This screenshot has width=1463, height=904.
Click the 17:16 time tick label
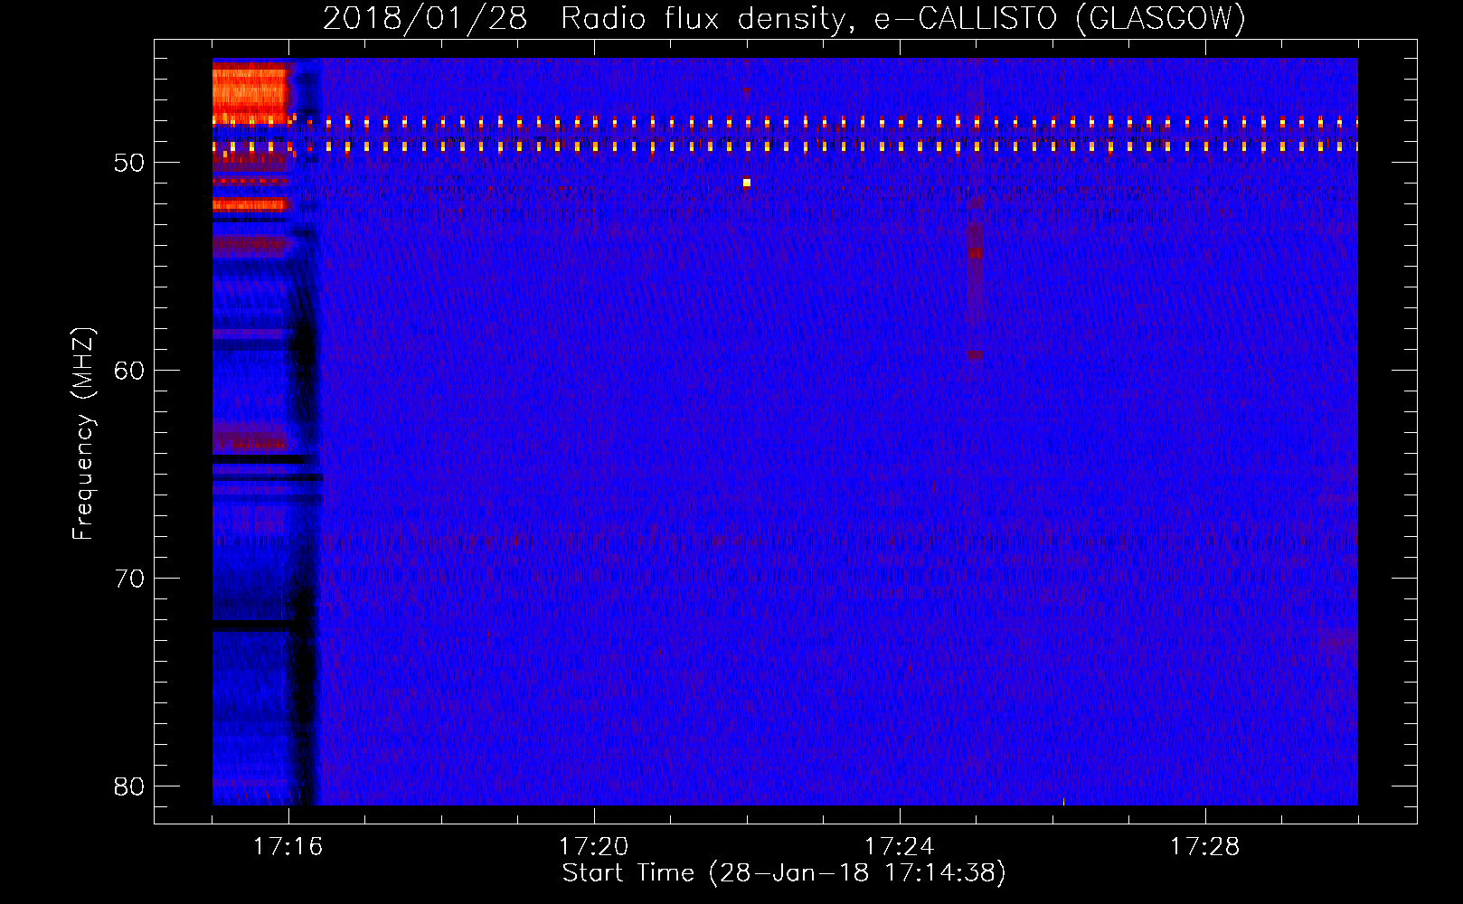pyautogui.click(x=288, y=847)
